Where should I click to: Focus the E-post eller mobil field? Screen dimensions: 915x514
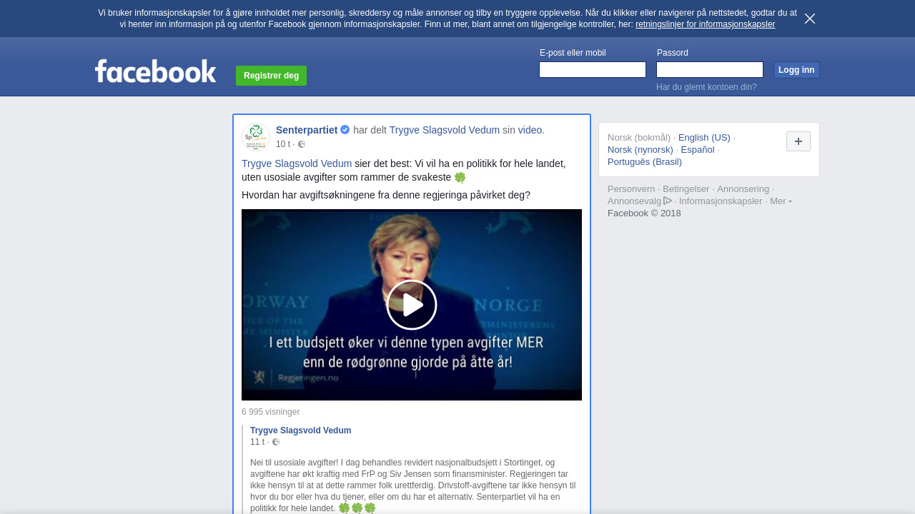tap(593, 69)
